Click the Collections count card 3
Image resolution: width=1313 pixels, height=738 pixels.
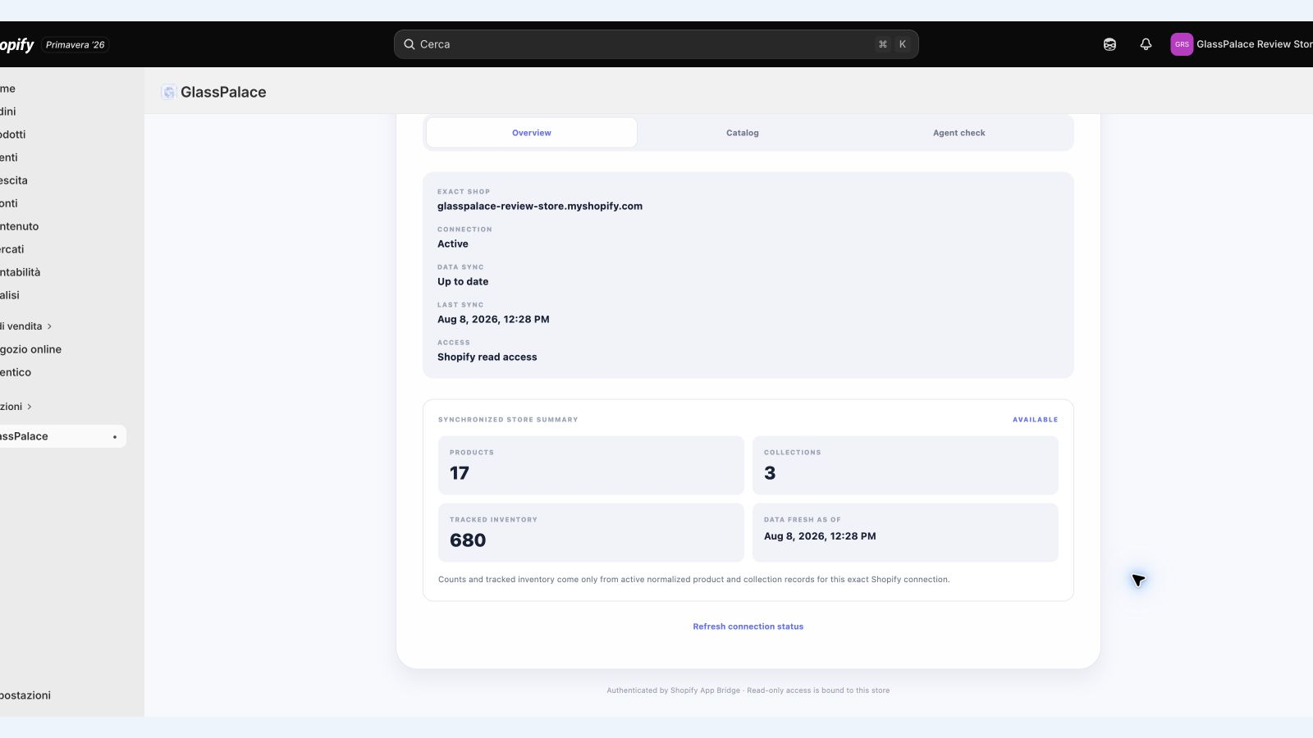(x=905, y=465)
